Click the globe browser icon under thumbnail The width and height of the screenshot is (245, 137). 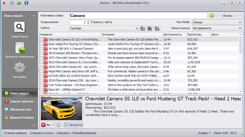pos(58,125)
